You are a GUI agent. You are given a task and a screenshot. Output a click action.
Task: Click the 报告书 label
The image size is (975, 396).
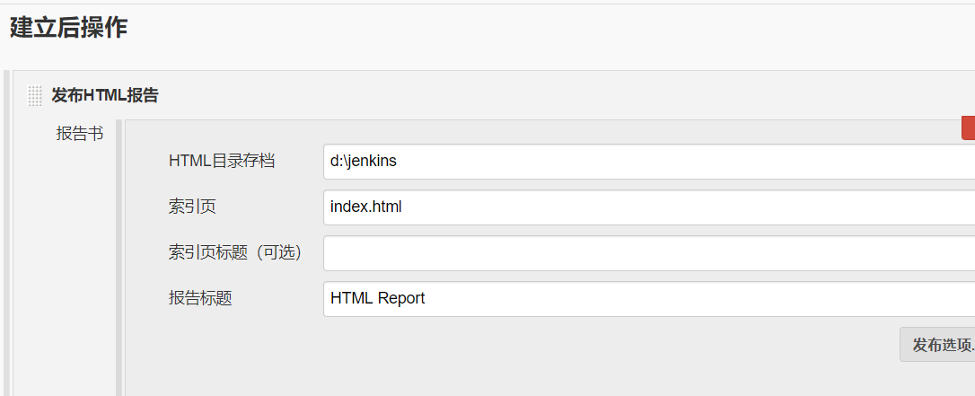pos(80,134)
